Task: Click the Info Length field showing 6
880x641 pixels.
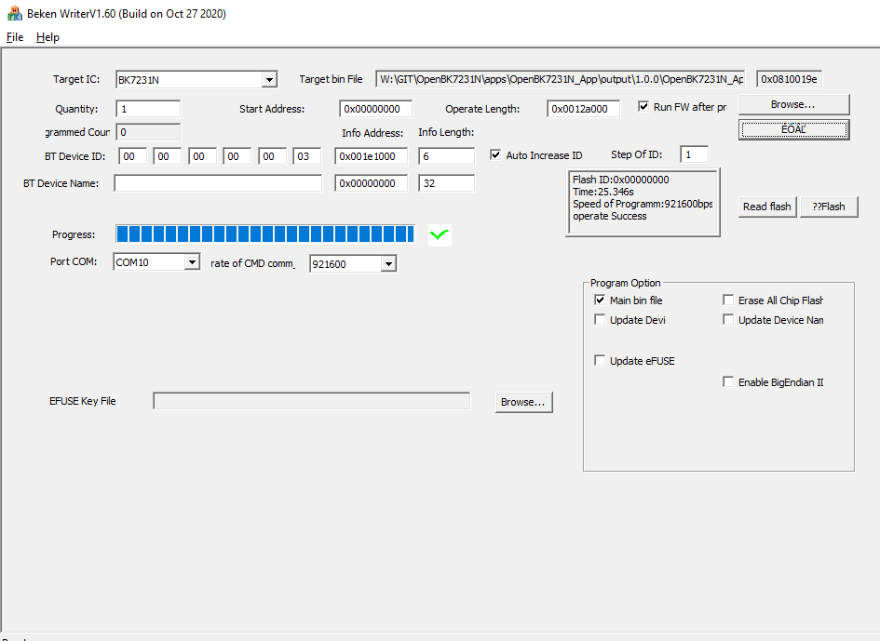Action: [446, 156]
